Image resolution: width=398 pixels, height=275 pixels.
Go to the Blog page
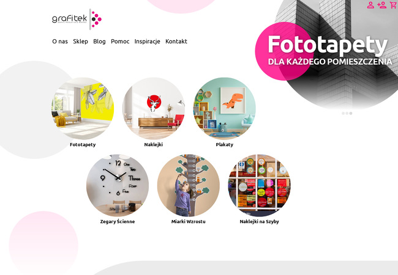coord(99,42)
